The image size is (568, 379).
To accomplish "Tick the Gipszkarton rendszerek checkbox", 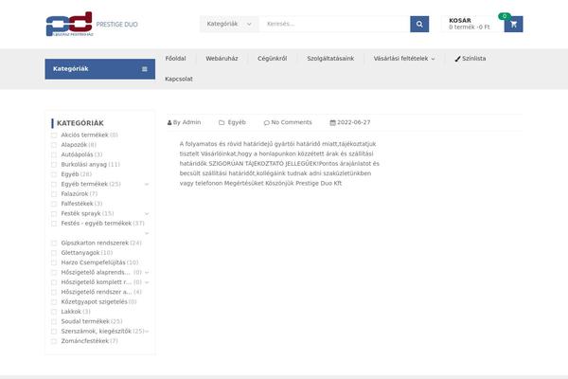I will coord(54,243).
